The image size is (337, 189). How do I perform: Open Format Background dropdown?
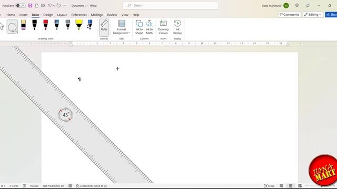point(122,27)
